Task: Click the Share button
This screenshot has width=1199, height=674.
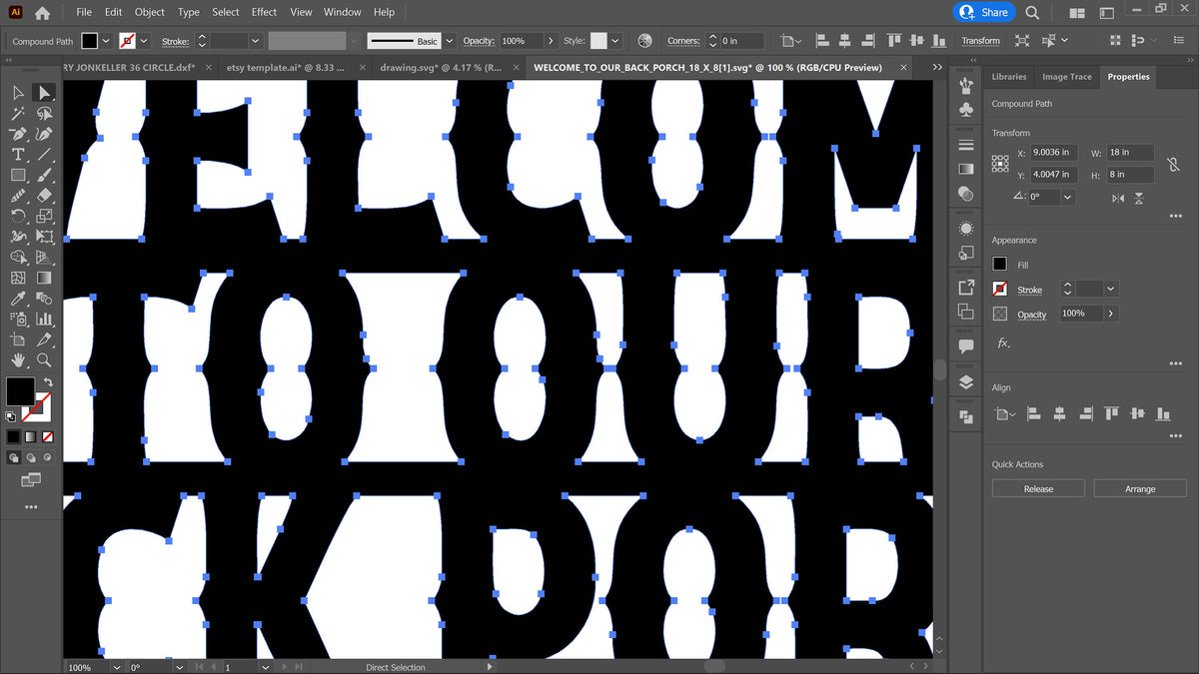Action: point(985,12)
